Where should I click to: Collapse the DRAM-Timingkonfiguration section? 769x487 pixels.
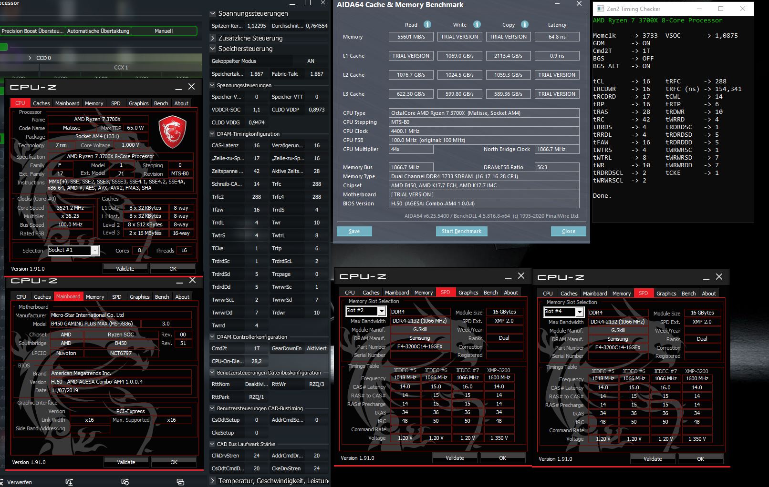click(212, 134)
